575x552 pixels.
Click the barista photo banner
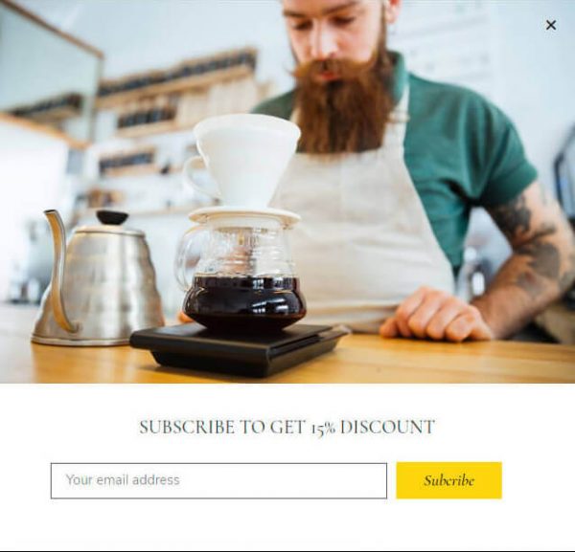(x=287, y=191)
